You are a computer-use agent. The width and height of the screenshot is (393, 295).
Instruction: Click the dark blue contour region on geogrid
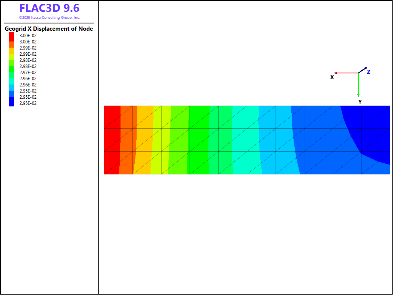pos(368,127)
